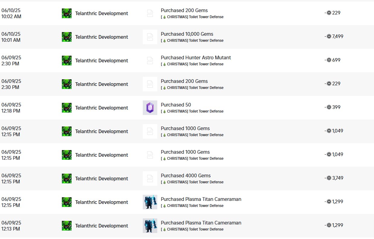Click the placeholder thumbnail for Purchased 10,000 Gems
The width and height of the screenshot is (374, 239).
[x=150, y=37]
